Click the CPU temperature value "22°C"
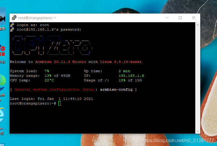Image resolution: width=217 pixels, height=146 pixels. 49,80
